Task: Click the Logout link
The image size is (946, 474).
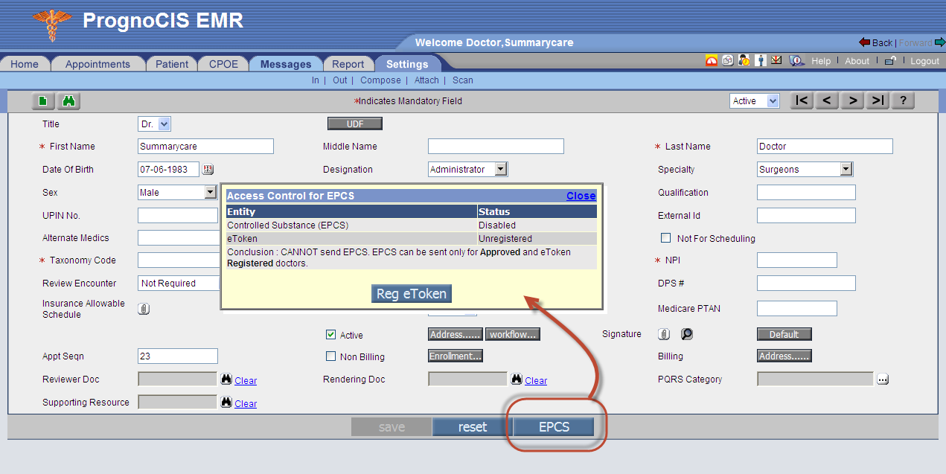Action: (925, 61)
